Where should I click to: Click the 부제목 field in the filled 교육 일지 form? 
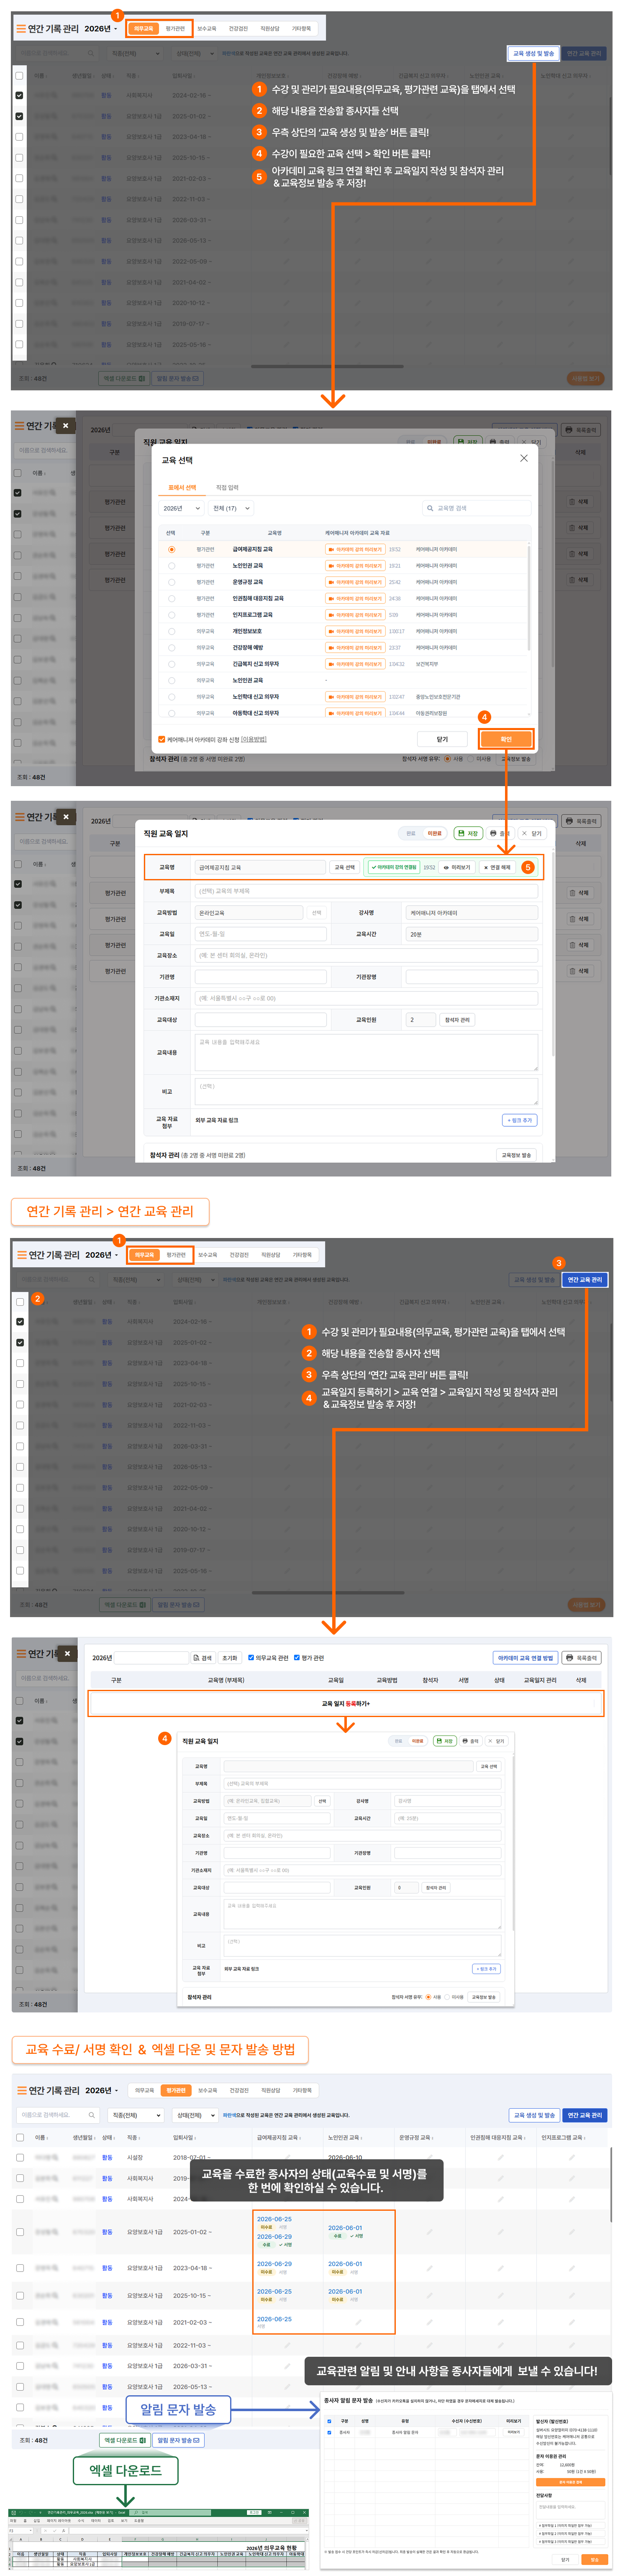pyautogui.click(x=366, y=891)
